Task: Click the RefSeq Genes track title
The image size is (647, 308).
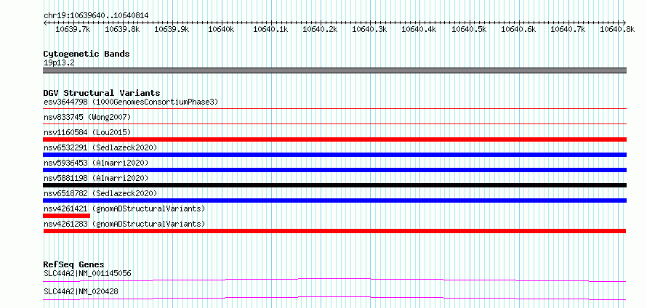Action: 73,264
